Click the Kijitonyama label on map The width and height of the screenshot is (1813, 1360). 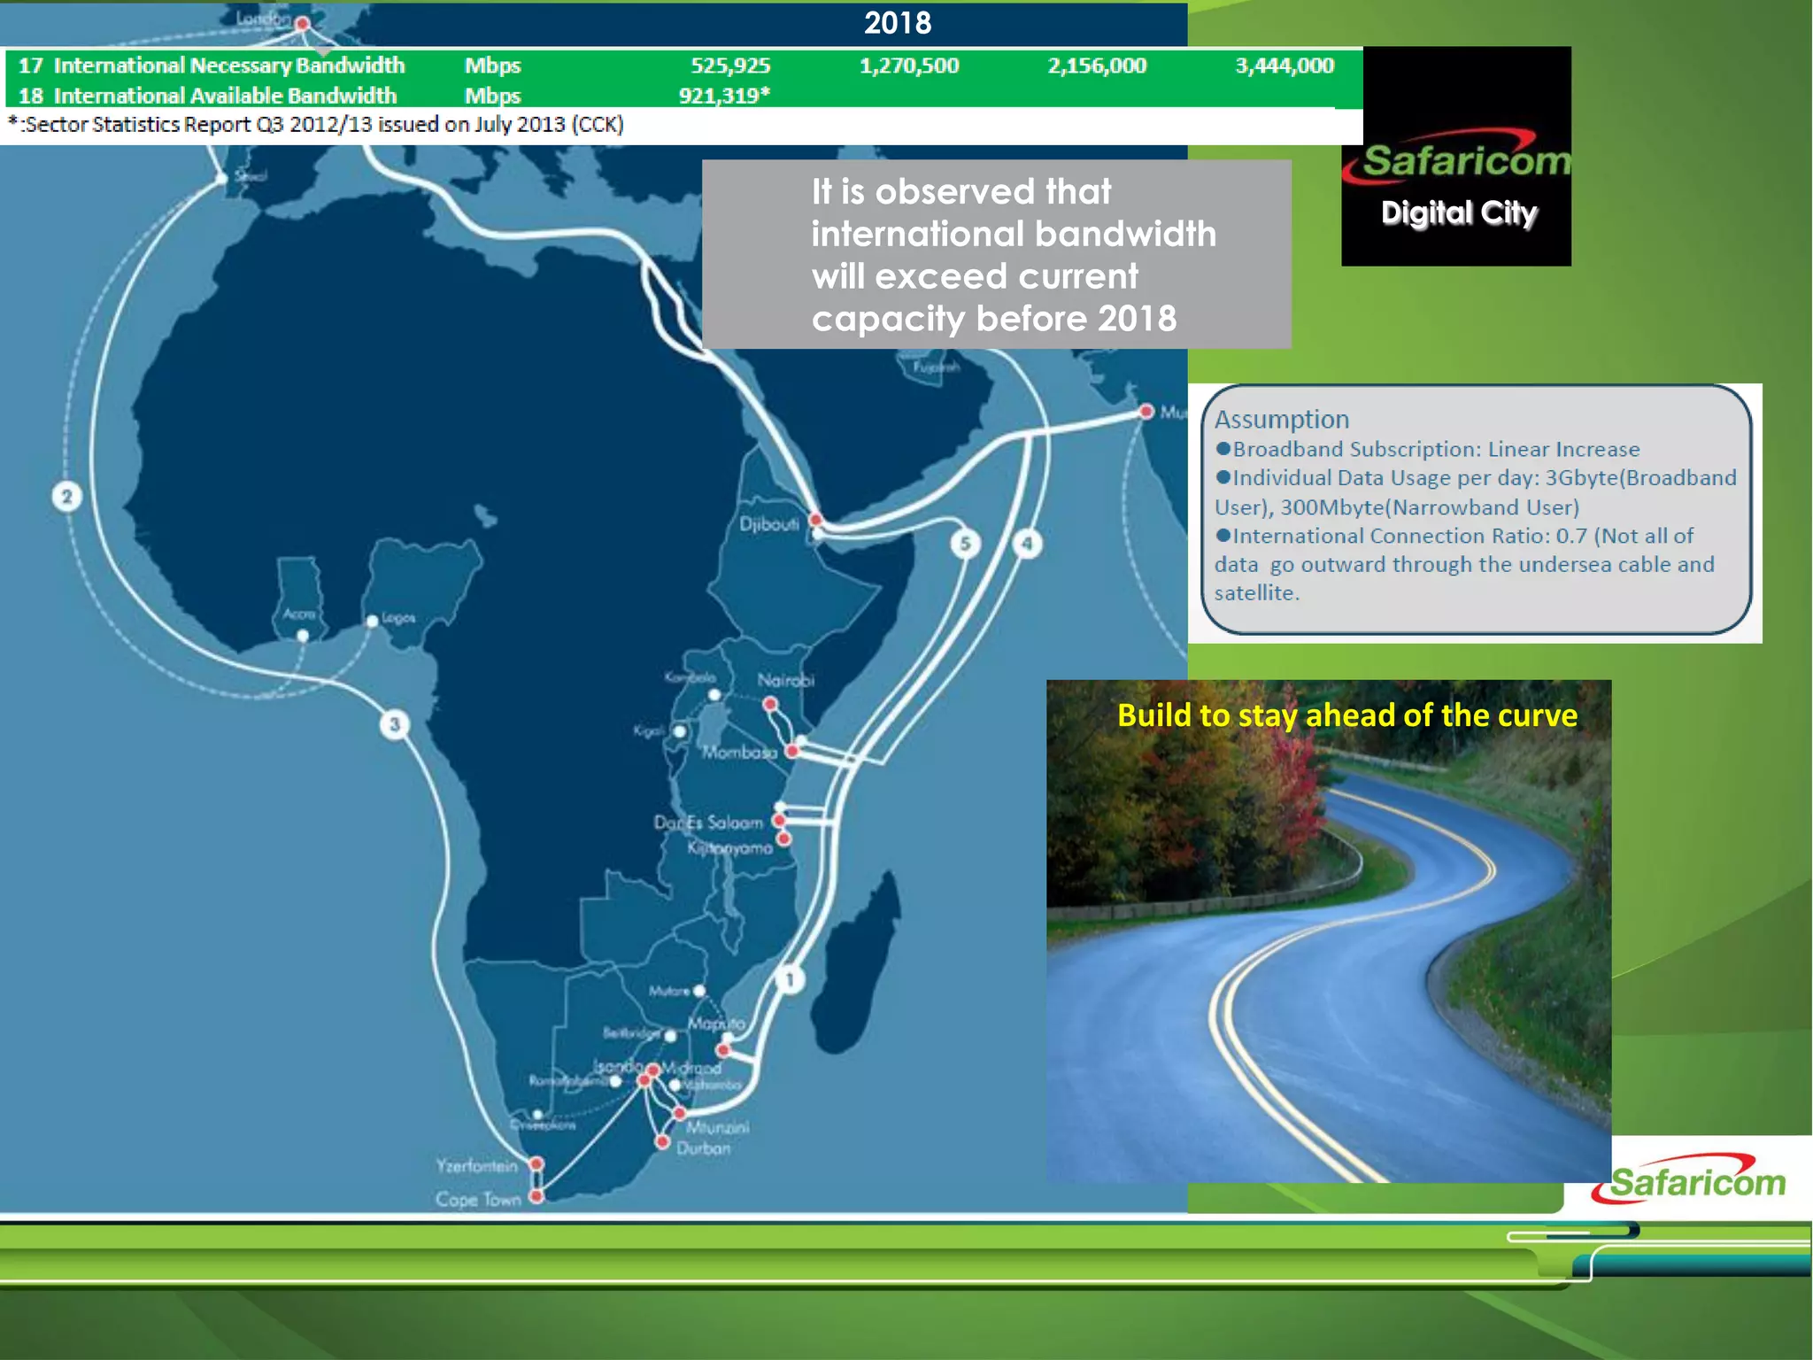(x=730, y=848)
